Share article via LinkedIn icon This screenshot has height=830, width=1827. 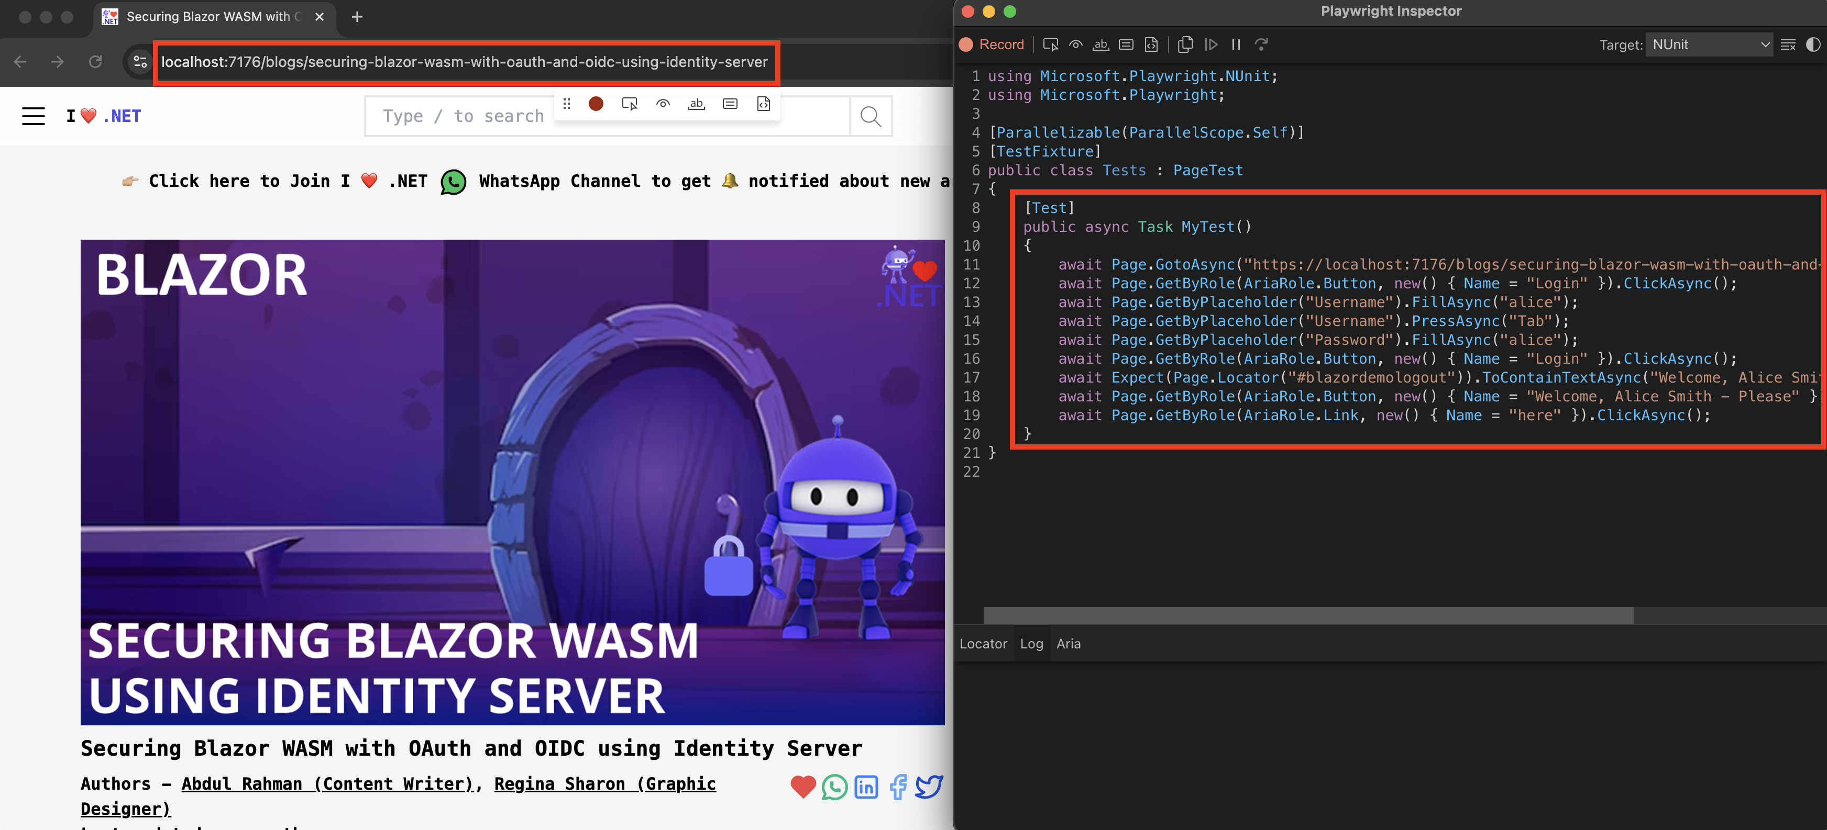pyautogui.click(x=867, y=788)
